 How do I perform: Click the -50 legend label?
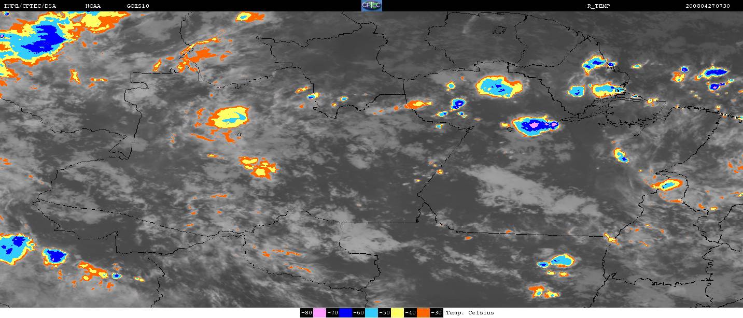(385, 312)
